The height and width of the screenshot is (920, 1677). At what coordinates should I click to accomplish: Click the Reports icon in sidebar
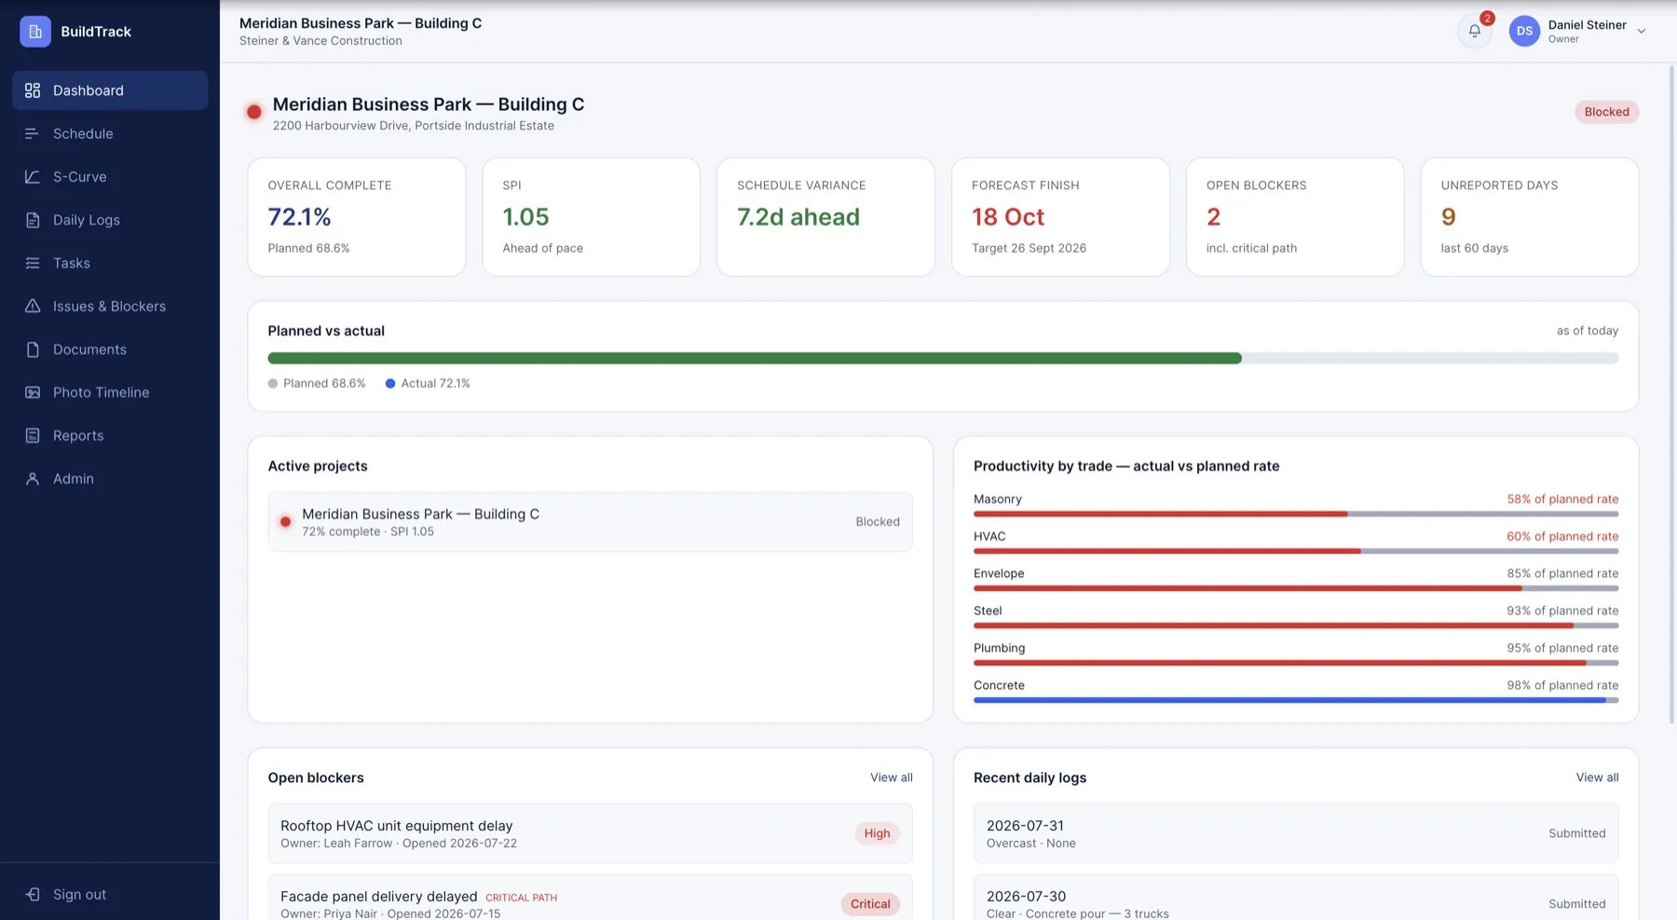point(33,435)
